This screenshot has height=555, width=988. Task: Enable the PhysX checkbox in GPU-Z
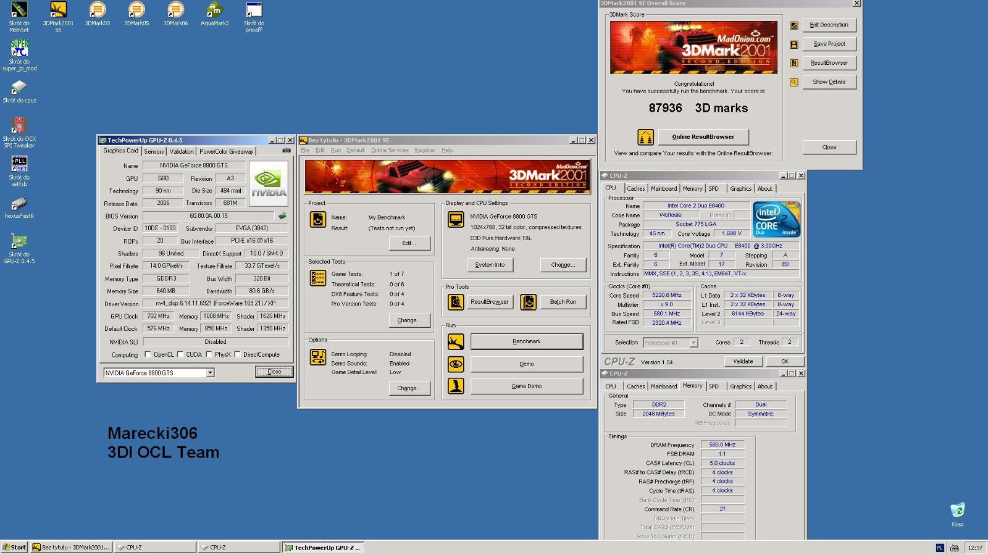(209, 354)
